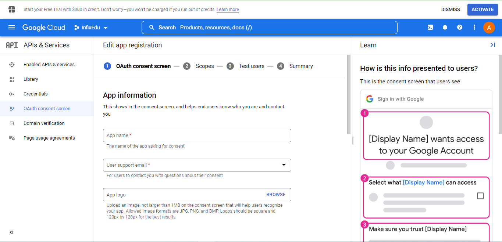This screenshot has height=242, width=502.
Task: Click '[Display Name] wants access' preview text
Action: [x=426, y=145]
